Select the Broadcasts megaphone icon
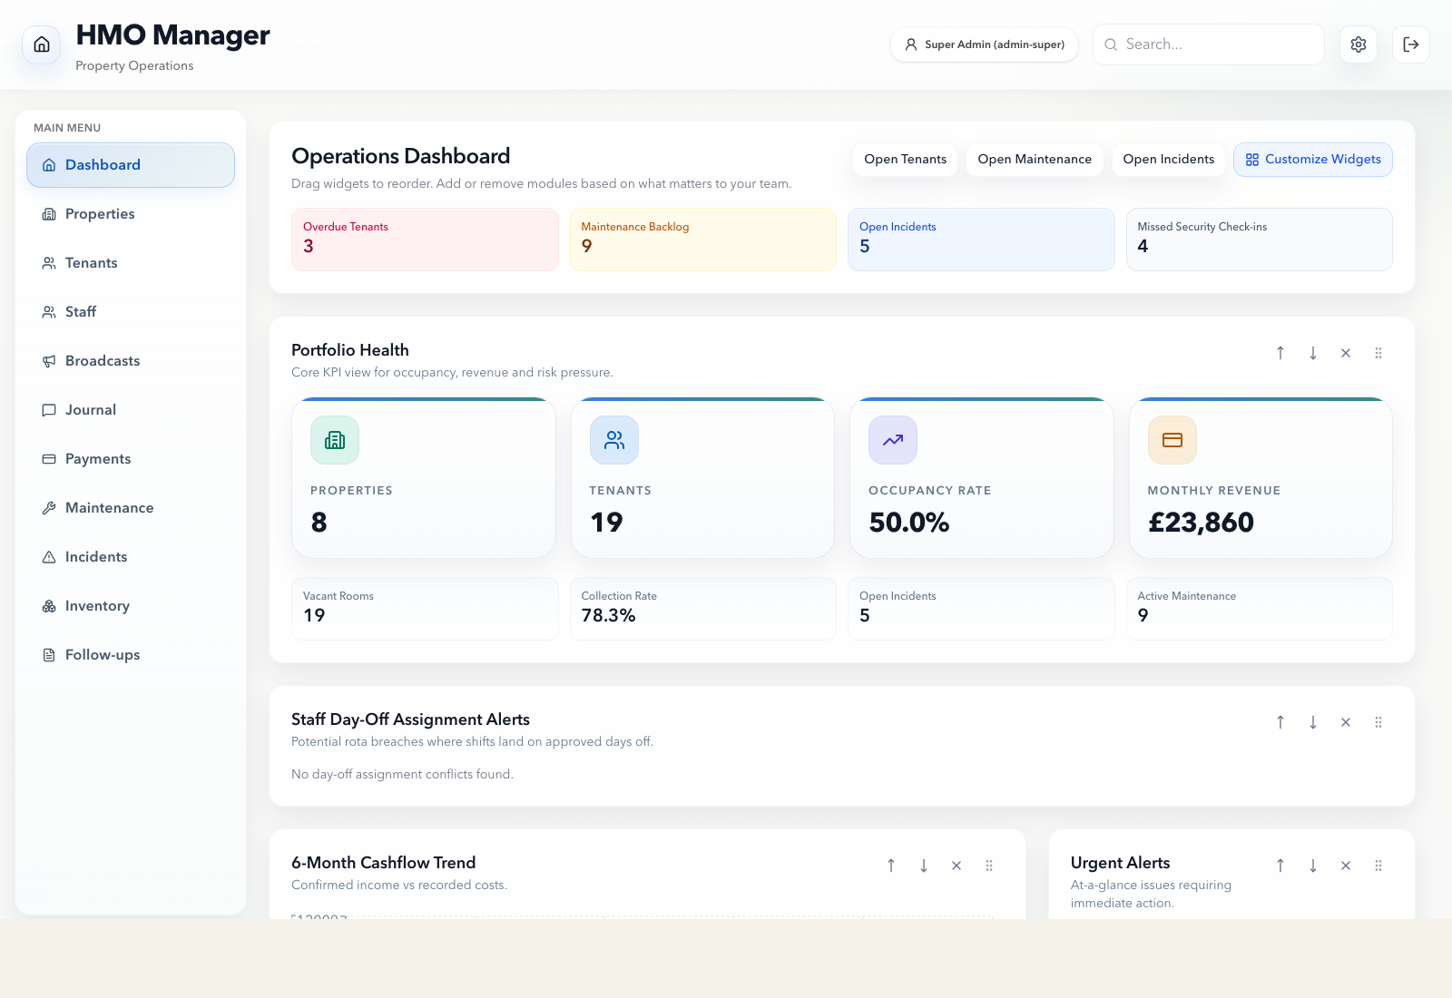Screen dimensions: 1452x998 pyautogui.click(x=49, y=360)
